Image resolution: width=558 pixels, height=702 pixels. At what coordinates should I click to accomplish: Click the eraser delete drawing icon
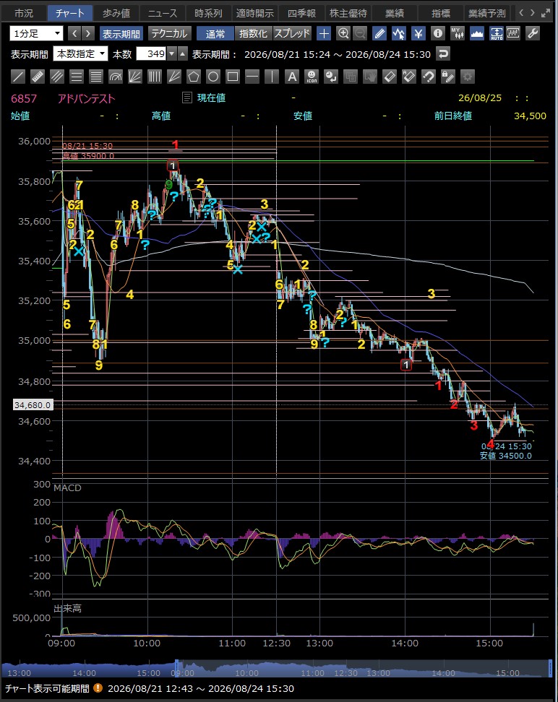point(390,77)
